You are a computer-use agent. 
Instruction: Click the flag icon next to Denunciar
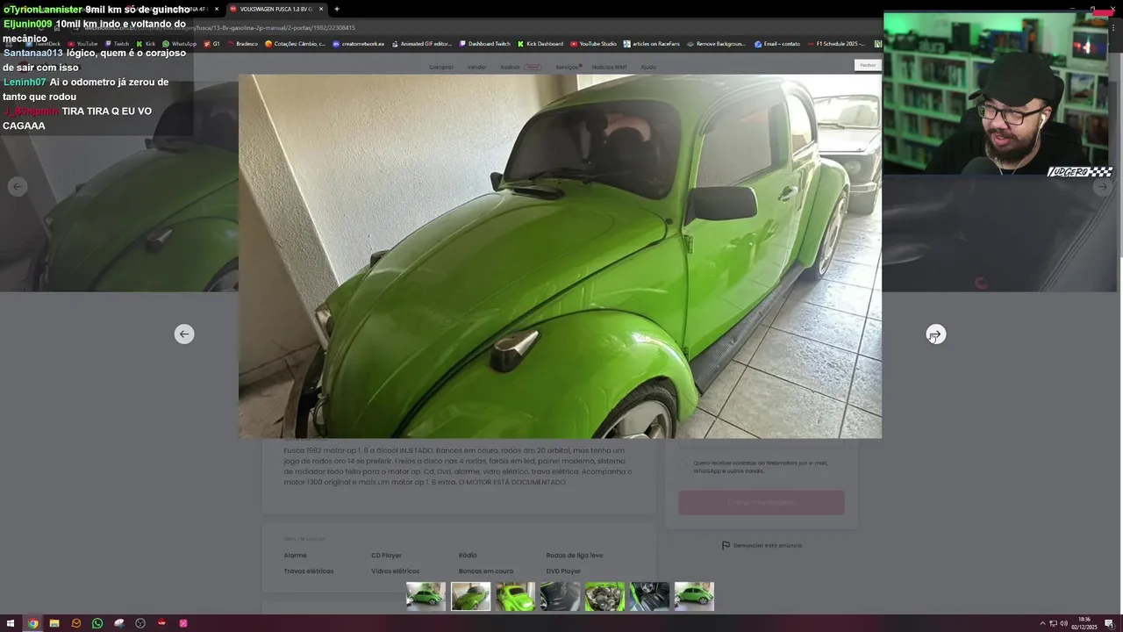726,545
